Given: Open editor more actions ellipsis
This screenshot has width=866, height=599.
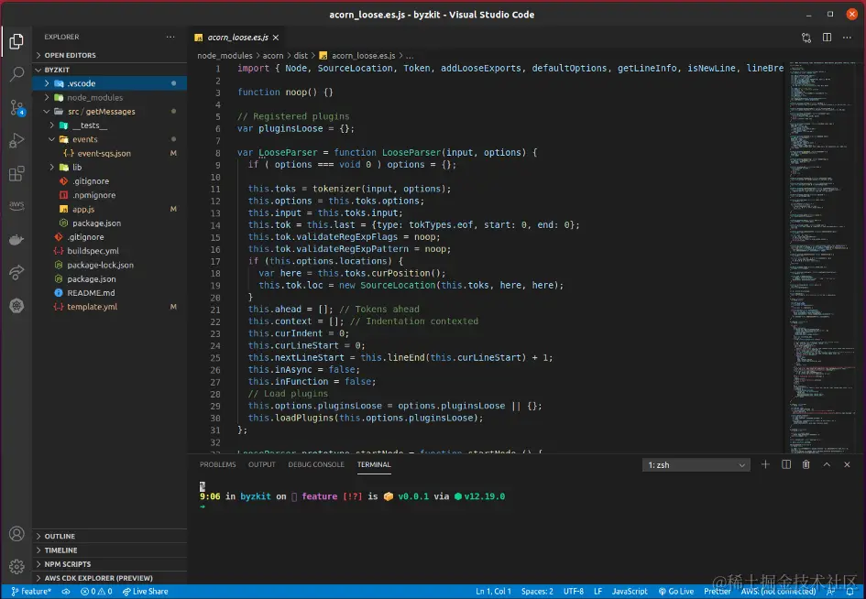Looking at the screenshot, I should point(848,37).
